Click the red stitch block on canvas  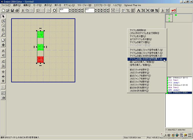pyautogui.click(x=41, y=59)
